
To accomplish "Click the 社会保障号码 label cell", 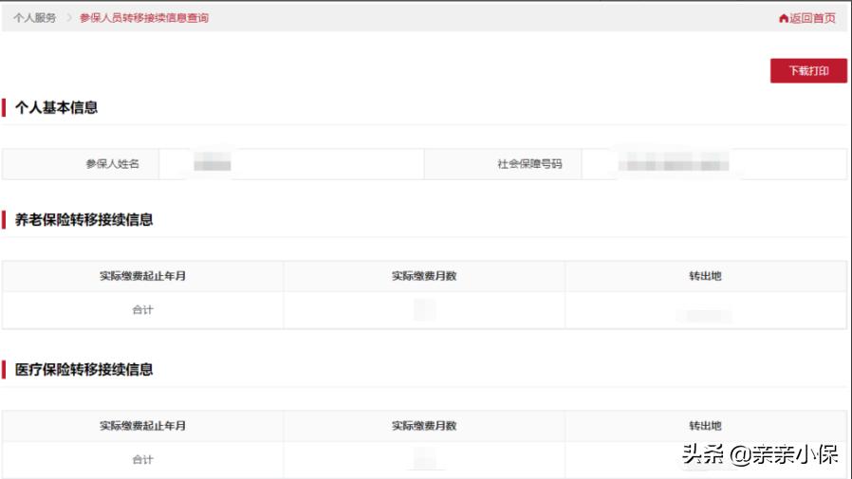I will tap(503, 164).
